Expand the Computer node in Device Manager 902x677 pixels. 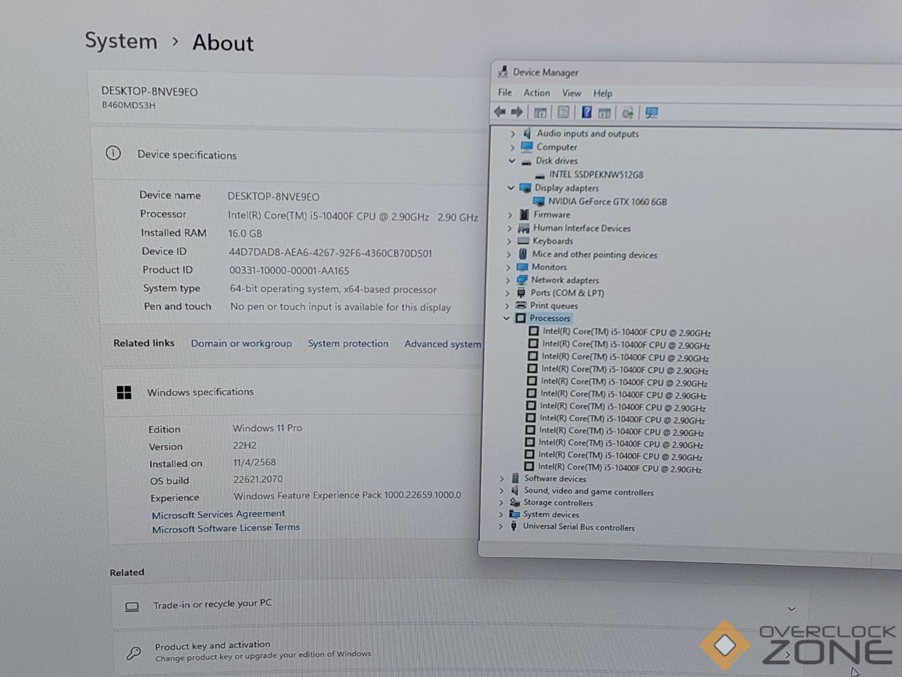tap(512, 147)
